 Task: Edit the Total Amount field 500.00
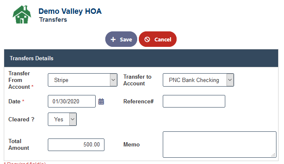(x=76, y=145)
